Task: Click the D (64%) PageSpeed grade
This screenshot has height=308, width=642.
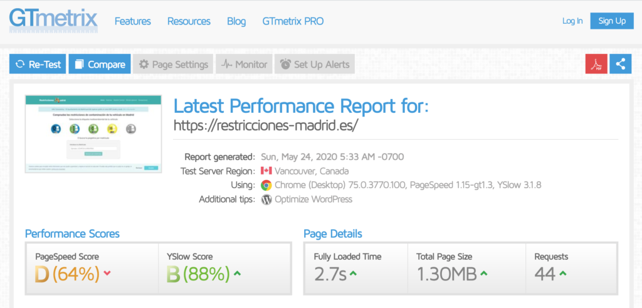Action: pos(67,274)
